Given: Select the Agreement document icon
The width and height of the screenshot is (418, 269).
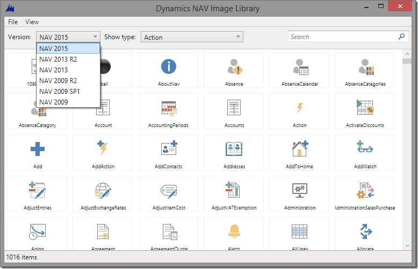Looking at the screenshot, I should pyautogui.click(x=103, y=231).
